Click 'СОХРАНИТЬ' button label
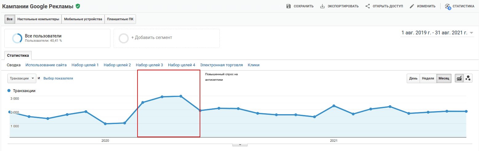 (x=304, y=6)
